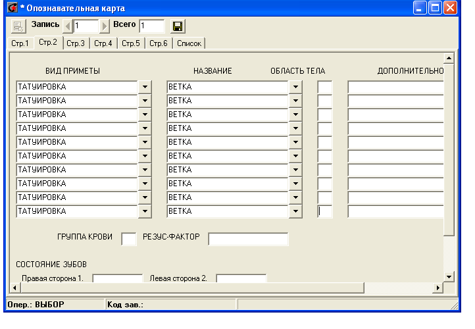Expand the first row ВИД ПРИМЕТЫ dropdown arrow
Viewport: 475px width, 329px height.
145,87
